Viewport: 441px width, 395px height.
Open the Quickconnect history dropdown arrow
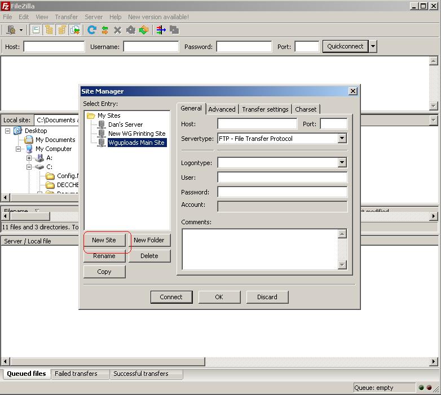click(373, 46)
